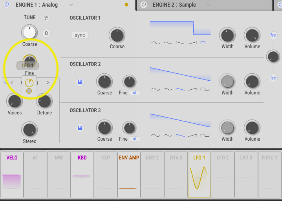Screen dimensions: 282x201
Task: Select the sine waveform for Oscillator 1
Action: pyautogui.click(x=156, y=43)
